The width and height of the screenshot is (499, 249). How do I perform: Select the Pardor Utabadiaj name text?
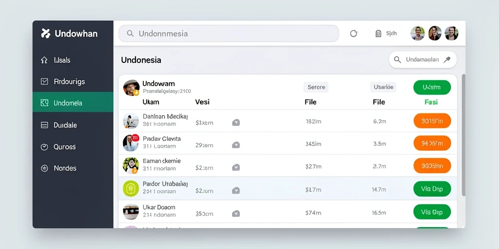(x=165, y=183)
